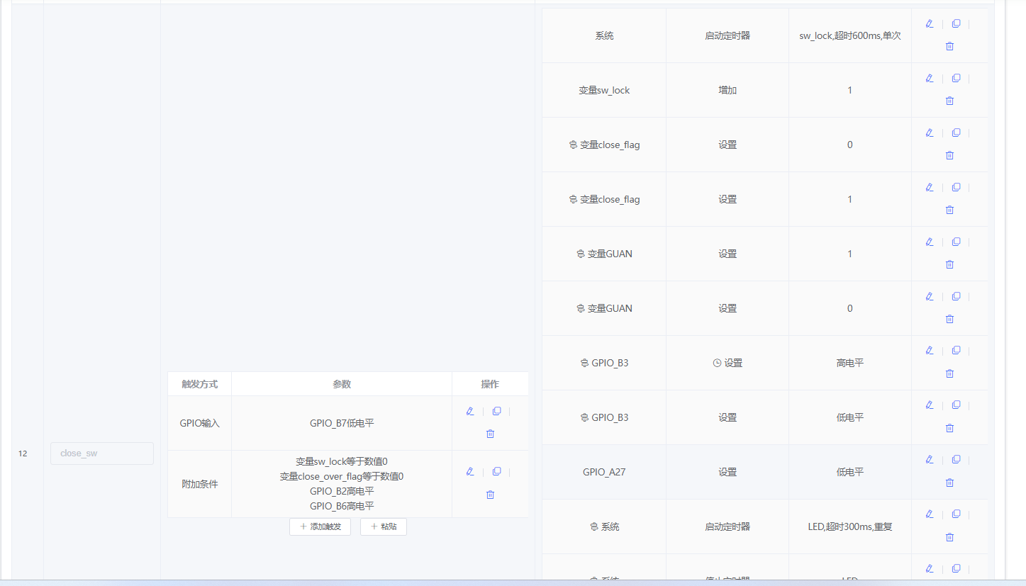
Task: Edit the sw_lock 600ms timer action
Action: [x=929, y=23]
